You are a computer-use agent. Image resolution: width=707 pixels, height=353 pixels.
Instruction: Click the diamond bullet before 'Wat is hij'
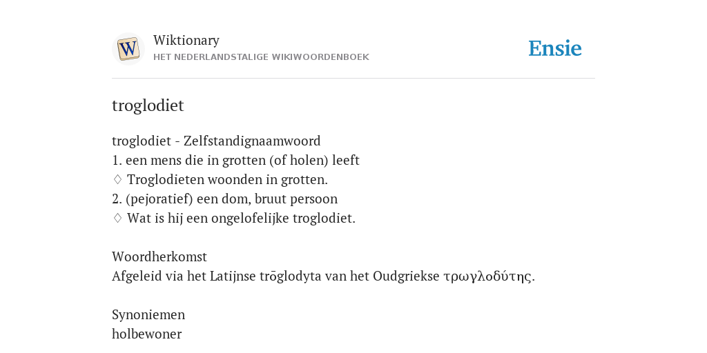pos(117,219)
